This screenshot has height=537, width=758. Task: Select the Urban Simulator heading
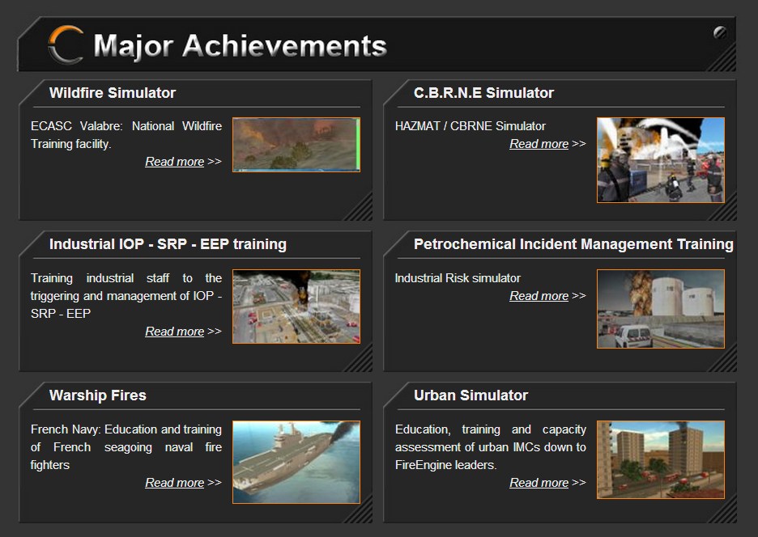point(471,395)
